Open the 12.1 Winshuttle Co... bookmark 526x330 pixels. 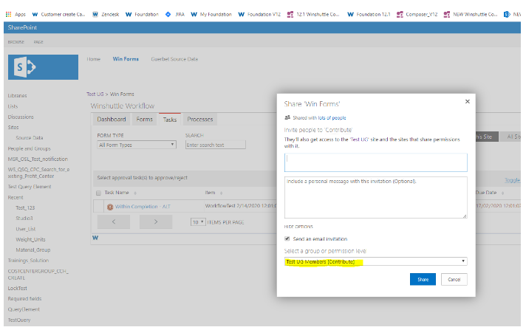click(x=313, y=15)
